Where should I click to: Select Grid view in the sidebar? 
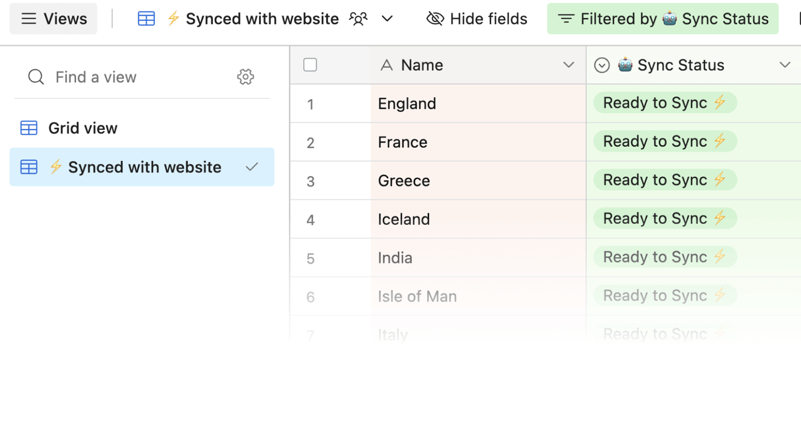(x=83, y=128)
